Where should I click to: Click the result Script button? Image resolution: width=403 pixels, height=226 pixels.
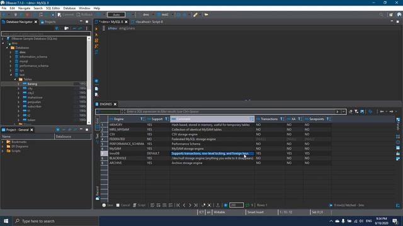coord(139,205)
